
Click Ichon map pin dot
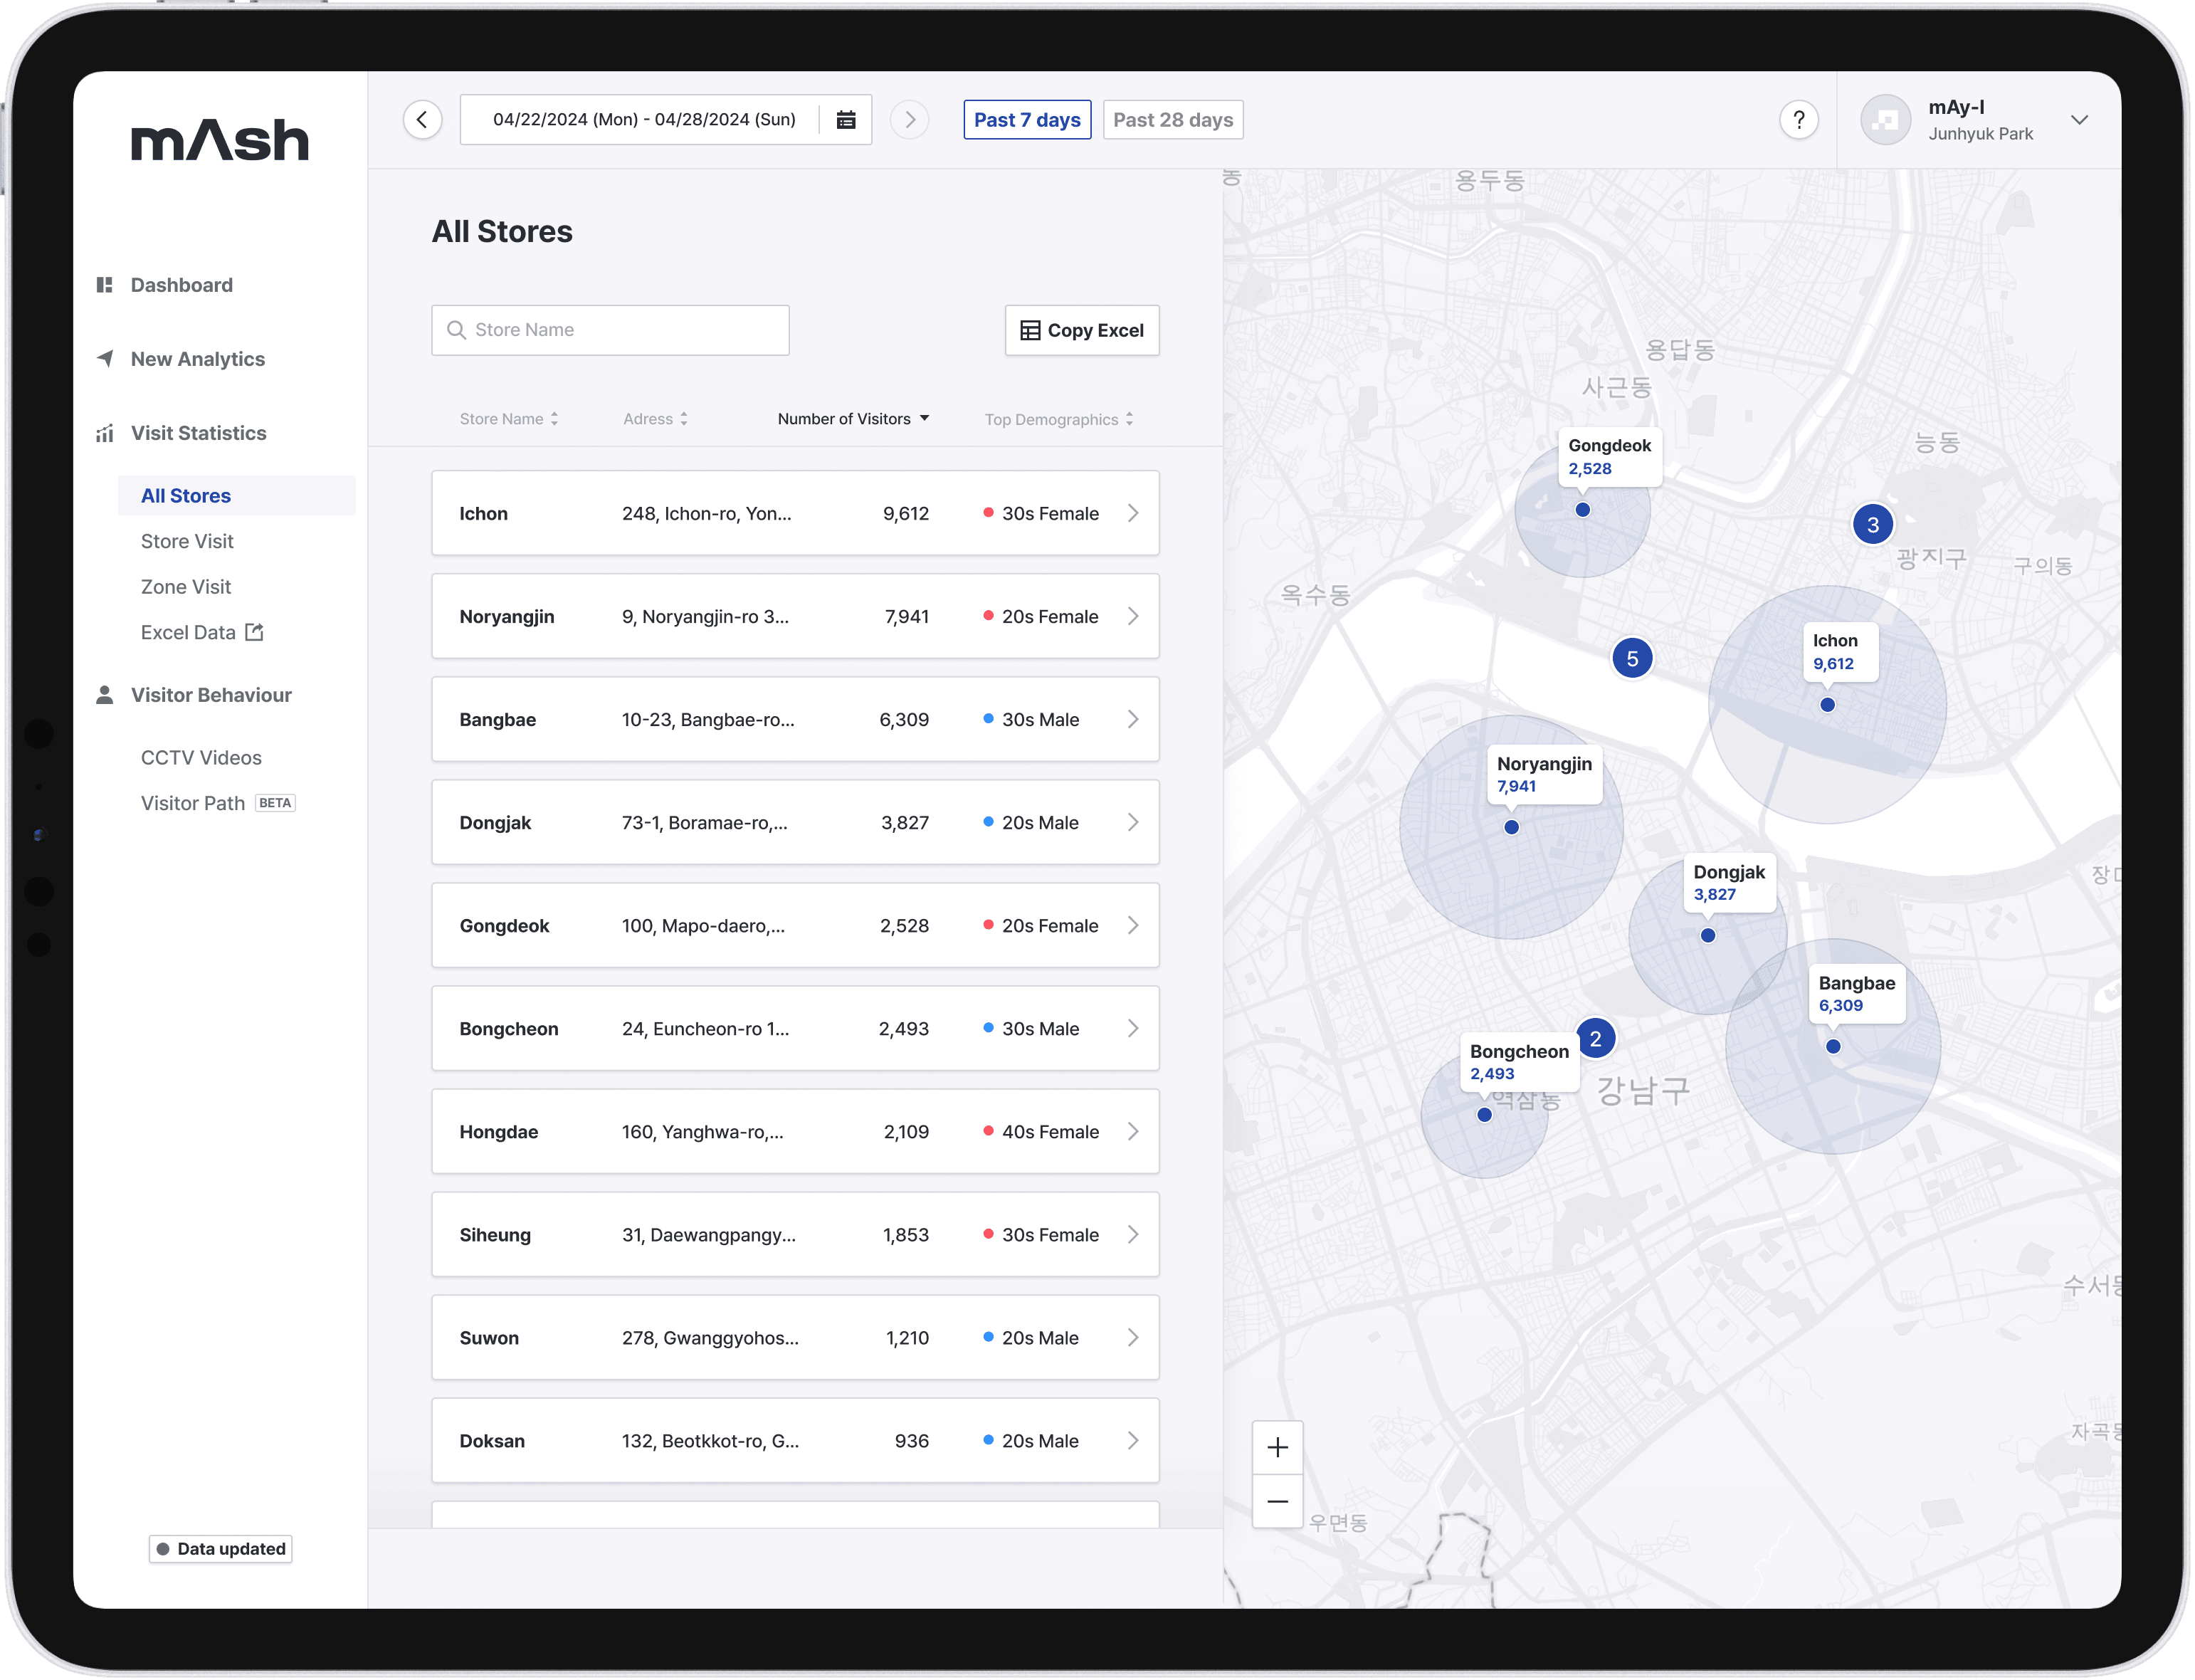click(1828, 705)
